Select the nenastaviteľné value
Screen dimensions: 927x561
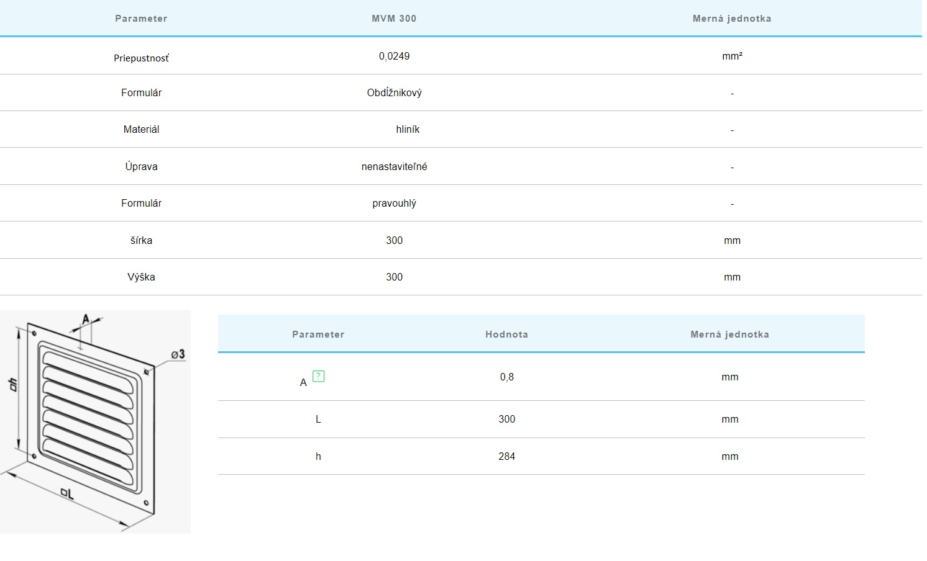click(x=394, y=166)
